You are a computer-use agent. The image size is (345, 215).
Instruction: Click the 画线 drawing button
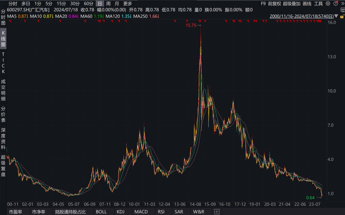pos(307,4)
